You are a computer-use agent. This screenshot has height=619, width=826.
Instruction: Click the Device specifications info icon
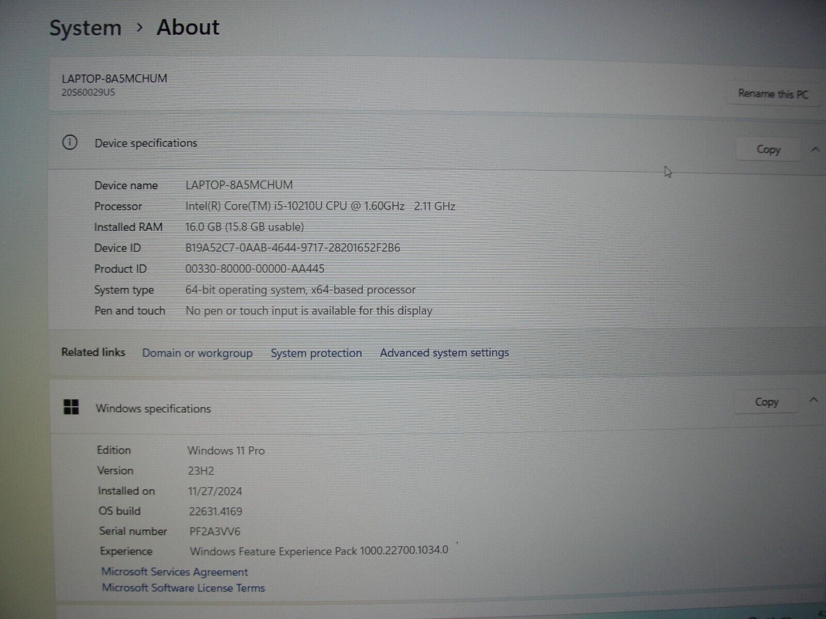pyautogui.click(x=70, y=142)
